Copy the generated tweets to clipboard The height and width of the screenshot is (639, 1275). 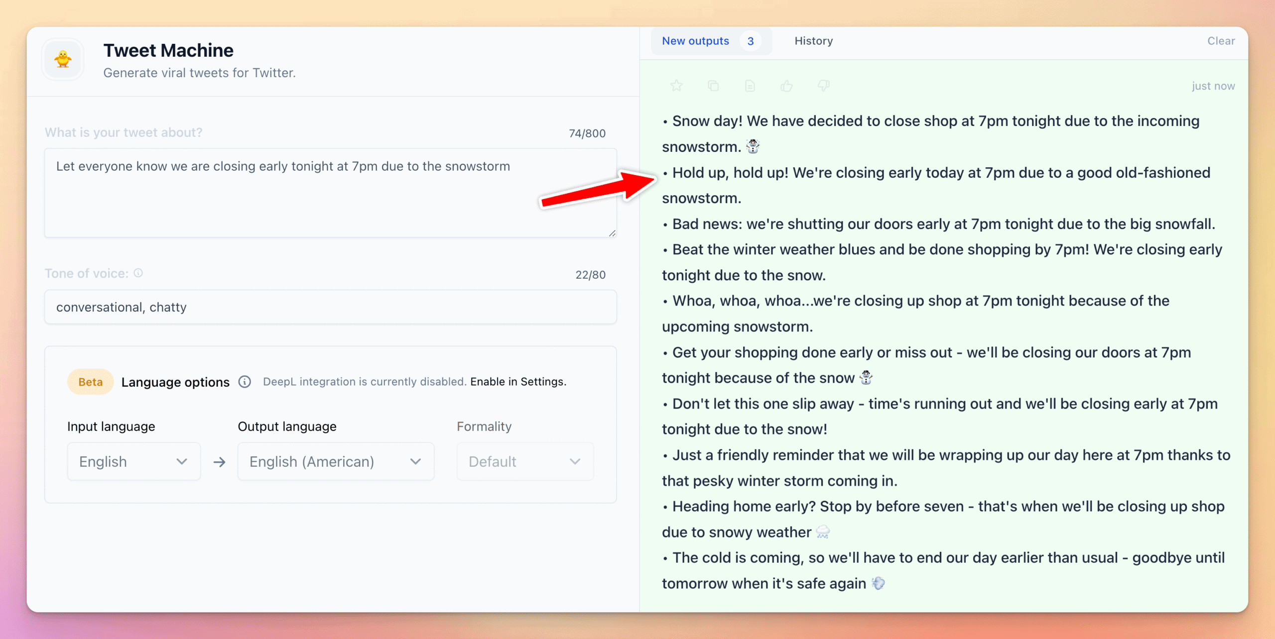pyautogui.click(x=713, y=86)
